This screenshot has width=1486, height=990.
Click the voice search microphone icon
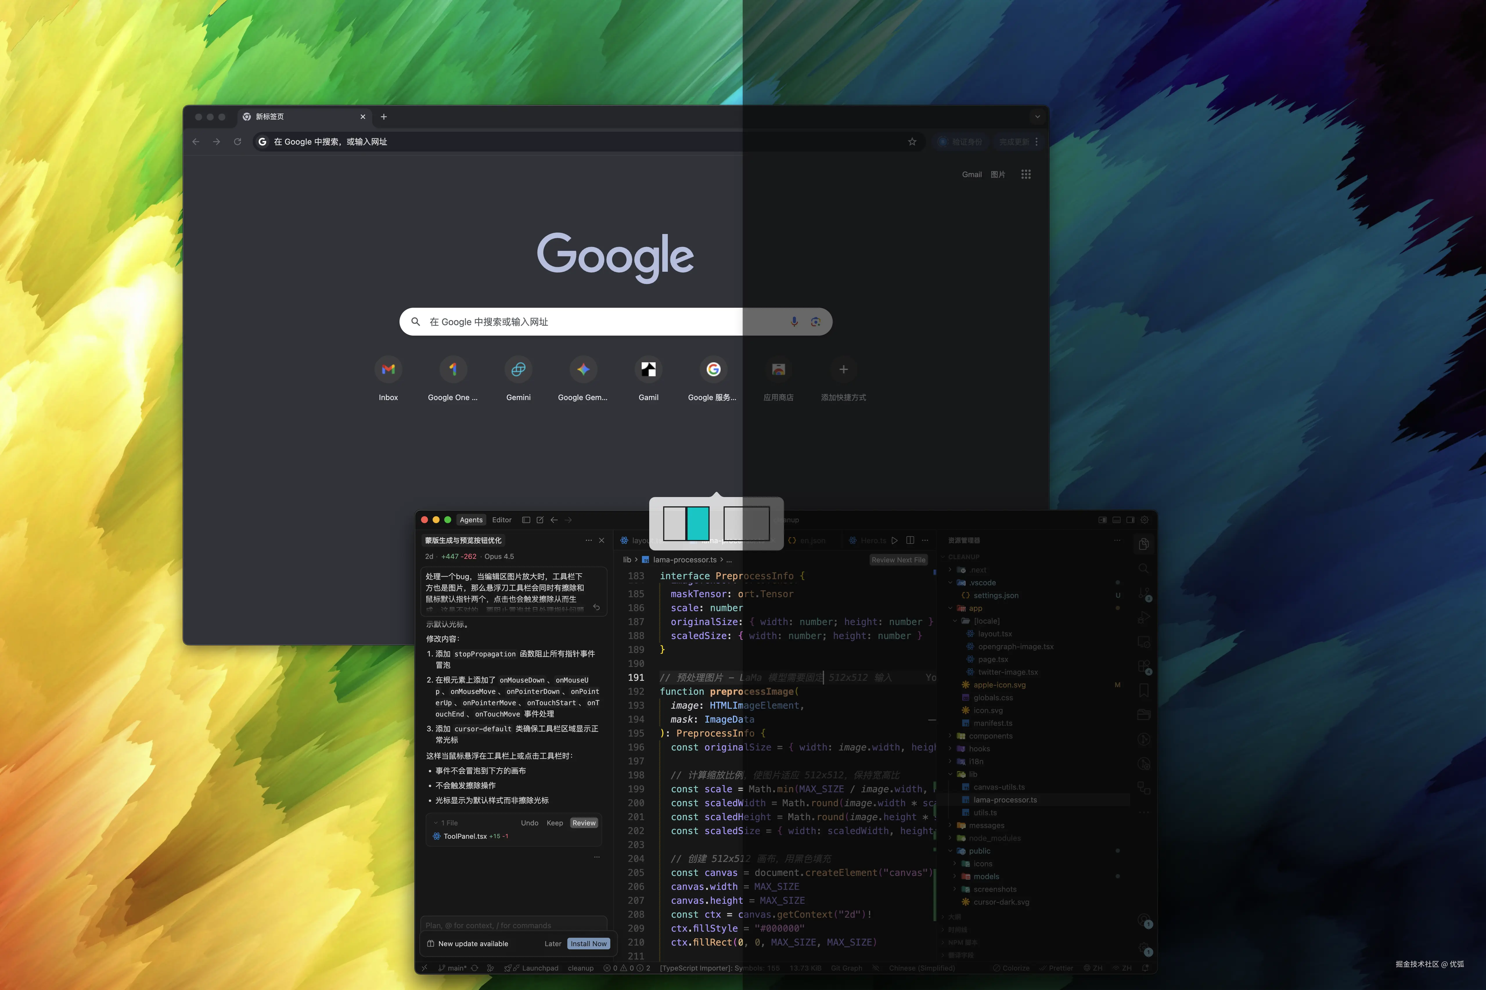point(794,321)
